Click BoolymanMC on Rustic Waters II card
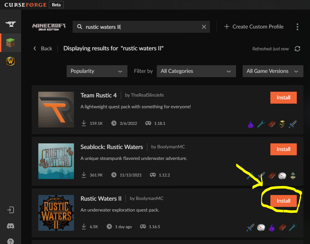This screenshot has width=310, height=244. [x=150, y=198]
